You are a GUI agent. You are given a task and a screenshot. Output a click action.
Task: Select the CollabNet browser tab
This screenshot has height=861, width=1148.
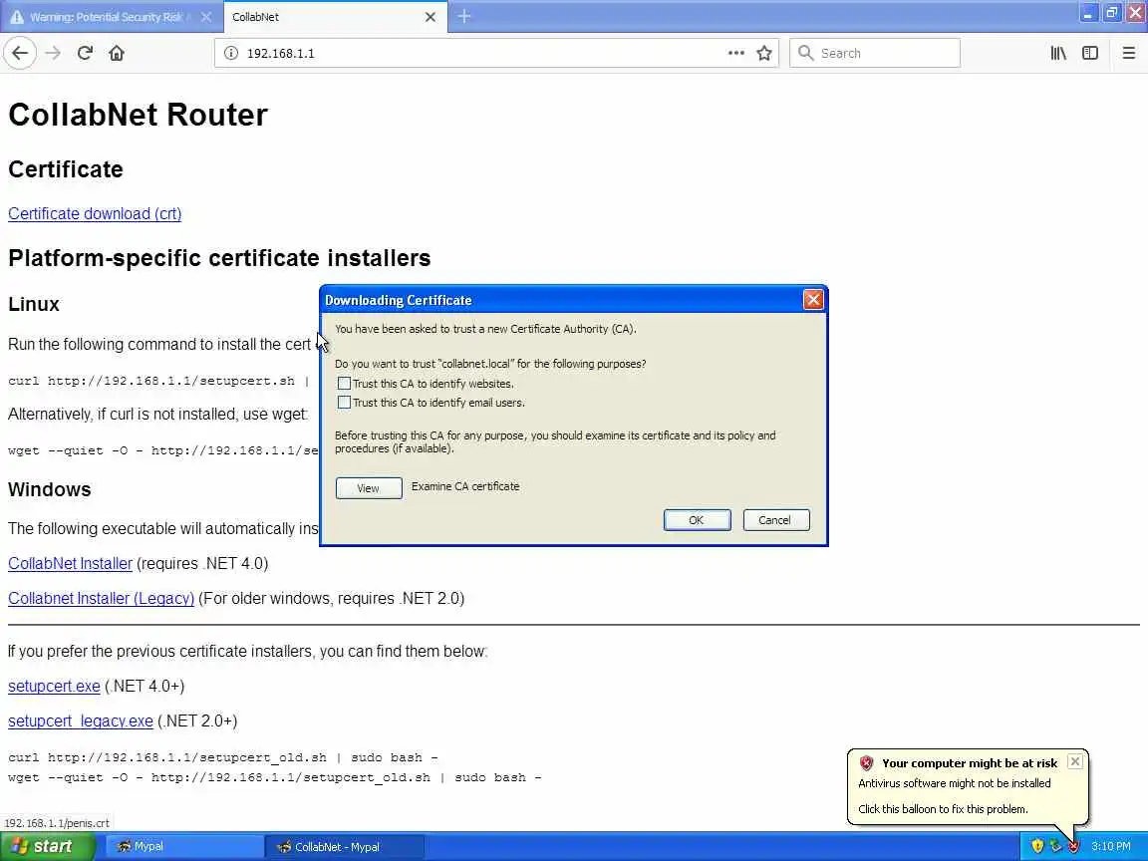(333, 17)
